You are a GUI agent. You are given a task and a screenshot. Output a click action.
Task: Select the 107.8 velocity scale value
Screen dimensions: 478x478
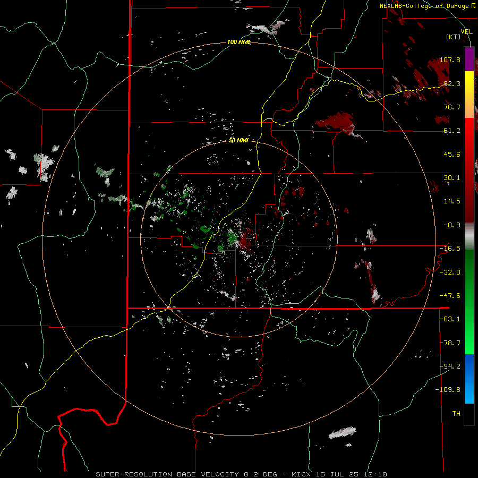(450, 59)
